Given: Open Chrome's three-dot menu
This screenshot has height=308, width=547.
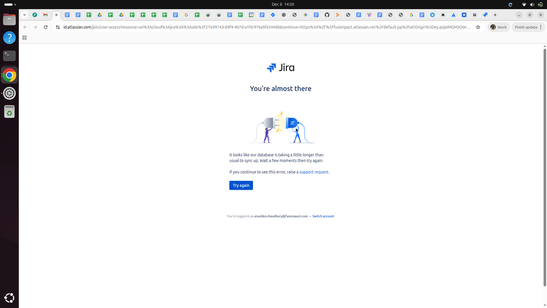Looking at the screenshot, I should (x=541, y=27).
